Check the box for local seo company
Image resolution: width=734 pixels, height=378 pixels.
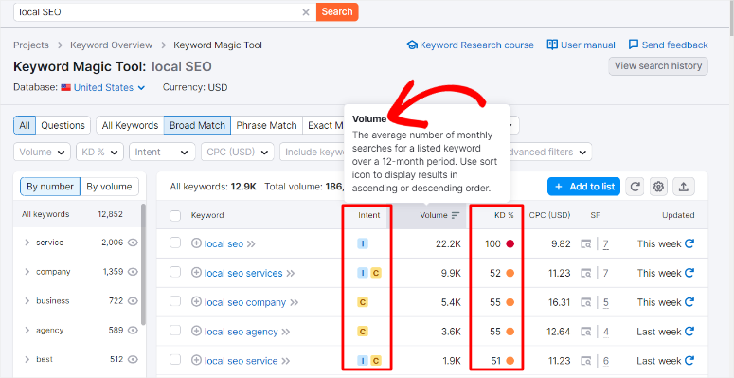(175, 301)
